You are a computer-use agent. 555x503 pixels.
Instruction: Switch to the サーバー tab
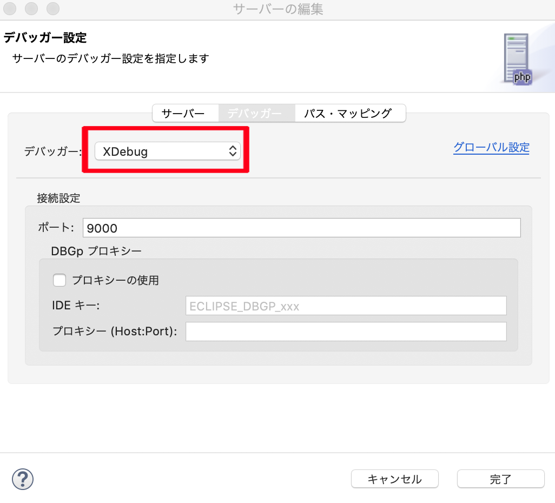(186, 113)
